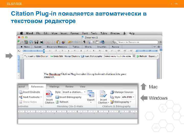Click the Undo arrow icon

[70, 42]
